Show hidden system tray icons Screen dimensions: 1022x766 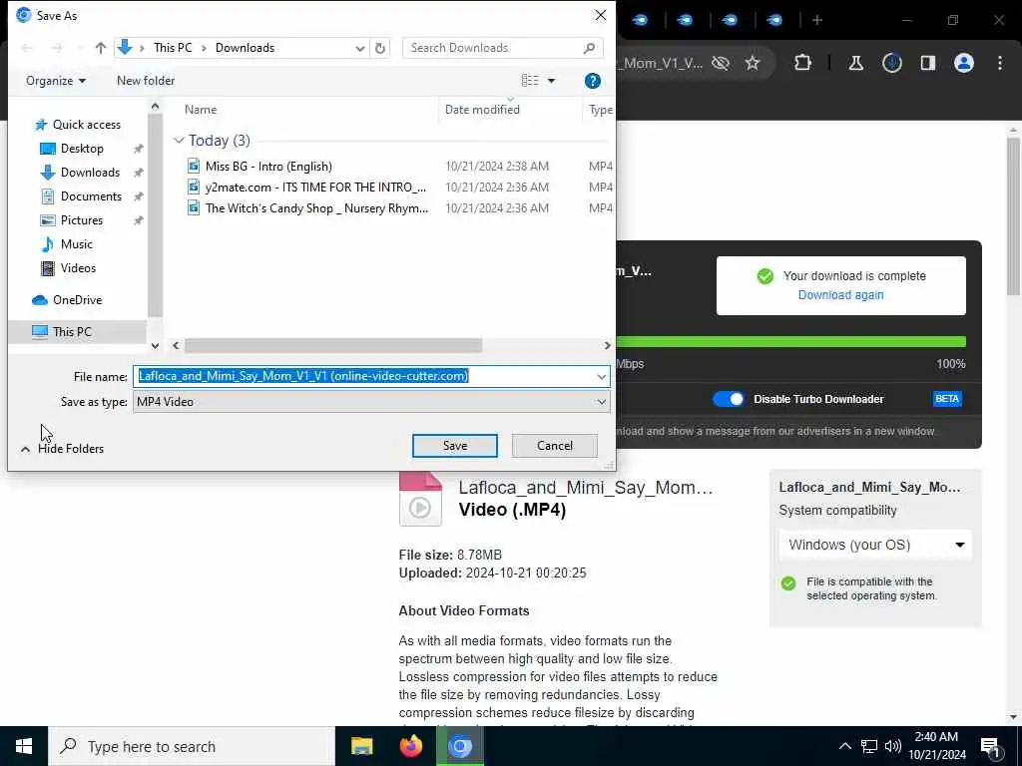[x=844, y=746]
